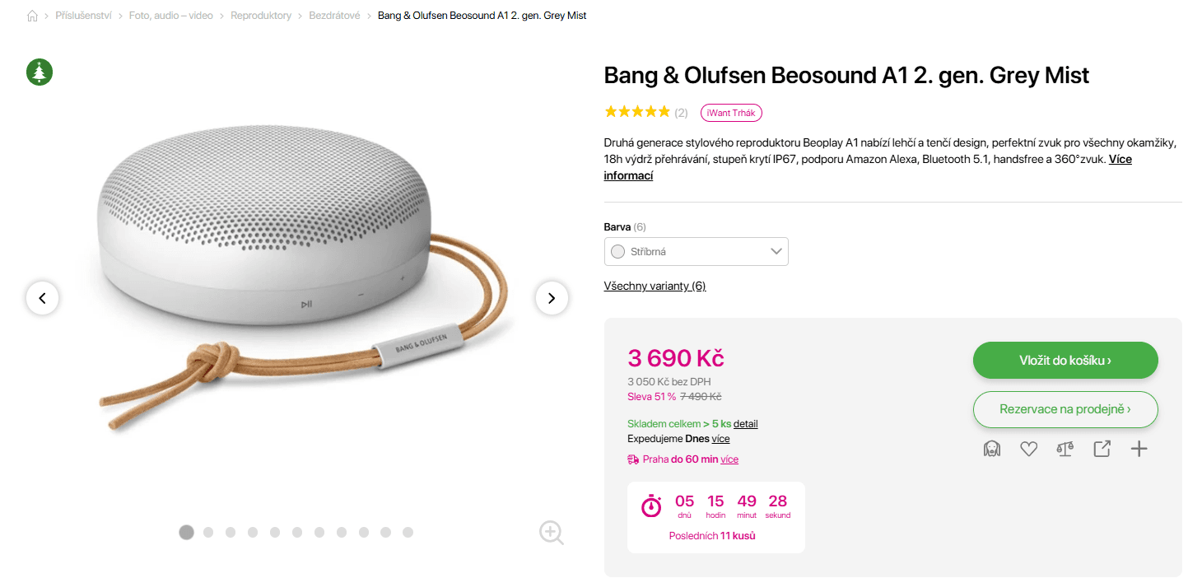Click the Vložit do košíku button

coord(1065,360)
